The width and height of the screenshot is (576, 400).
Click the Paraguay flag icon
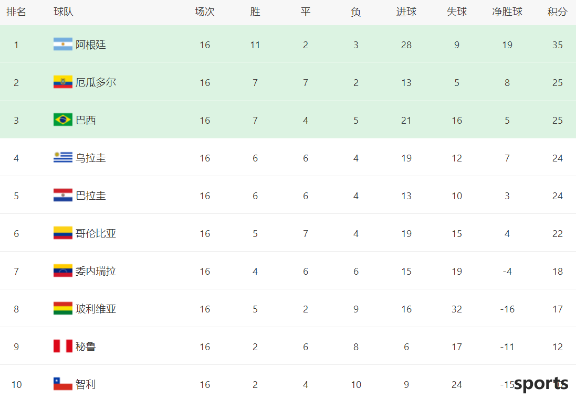[x=63, y=196]
